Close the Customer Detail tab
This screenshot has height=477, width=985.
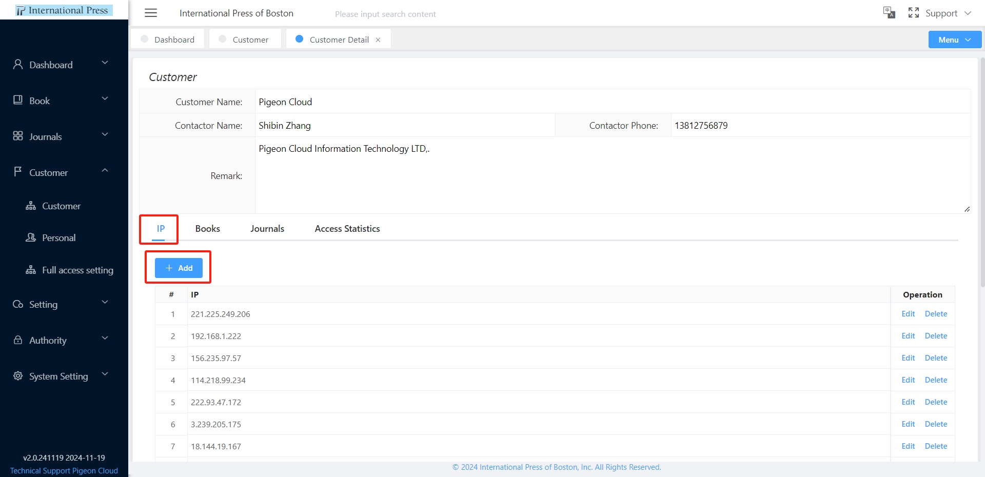pyautogui.click(x=378, y=40)
